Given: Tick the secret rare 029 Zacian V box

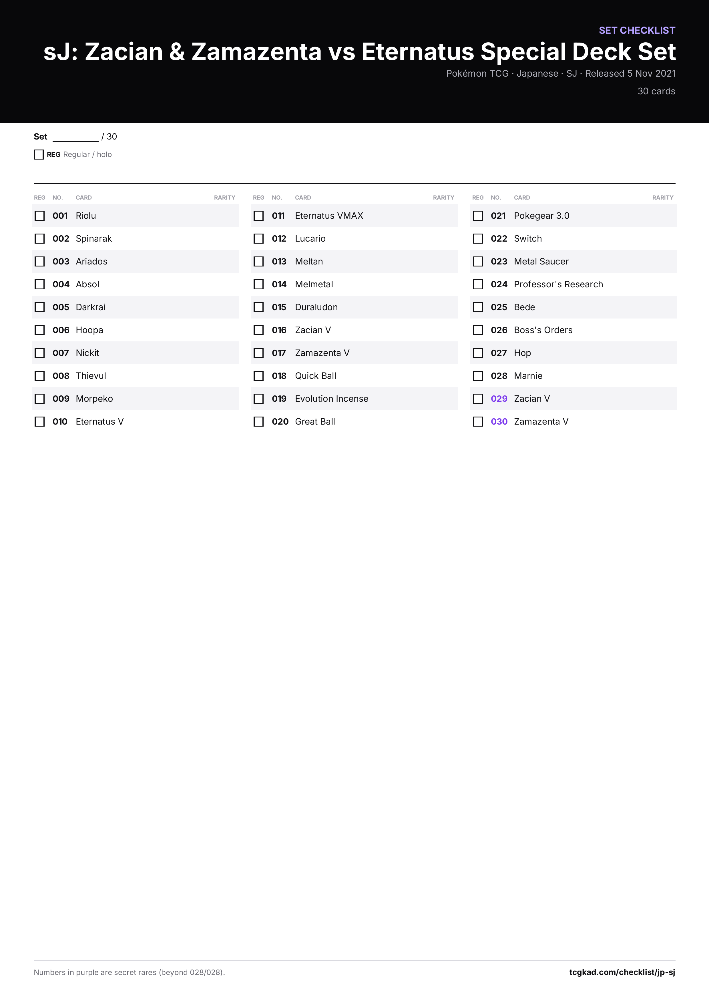Looking at the screenshot, I should [x=478, y=398].
